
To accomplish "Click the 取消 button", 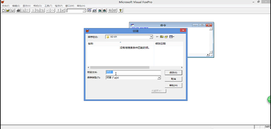I will pyautogui.click(x=173, y=79).
